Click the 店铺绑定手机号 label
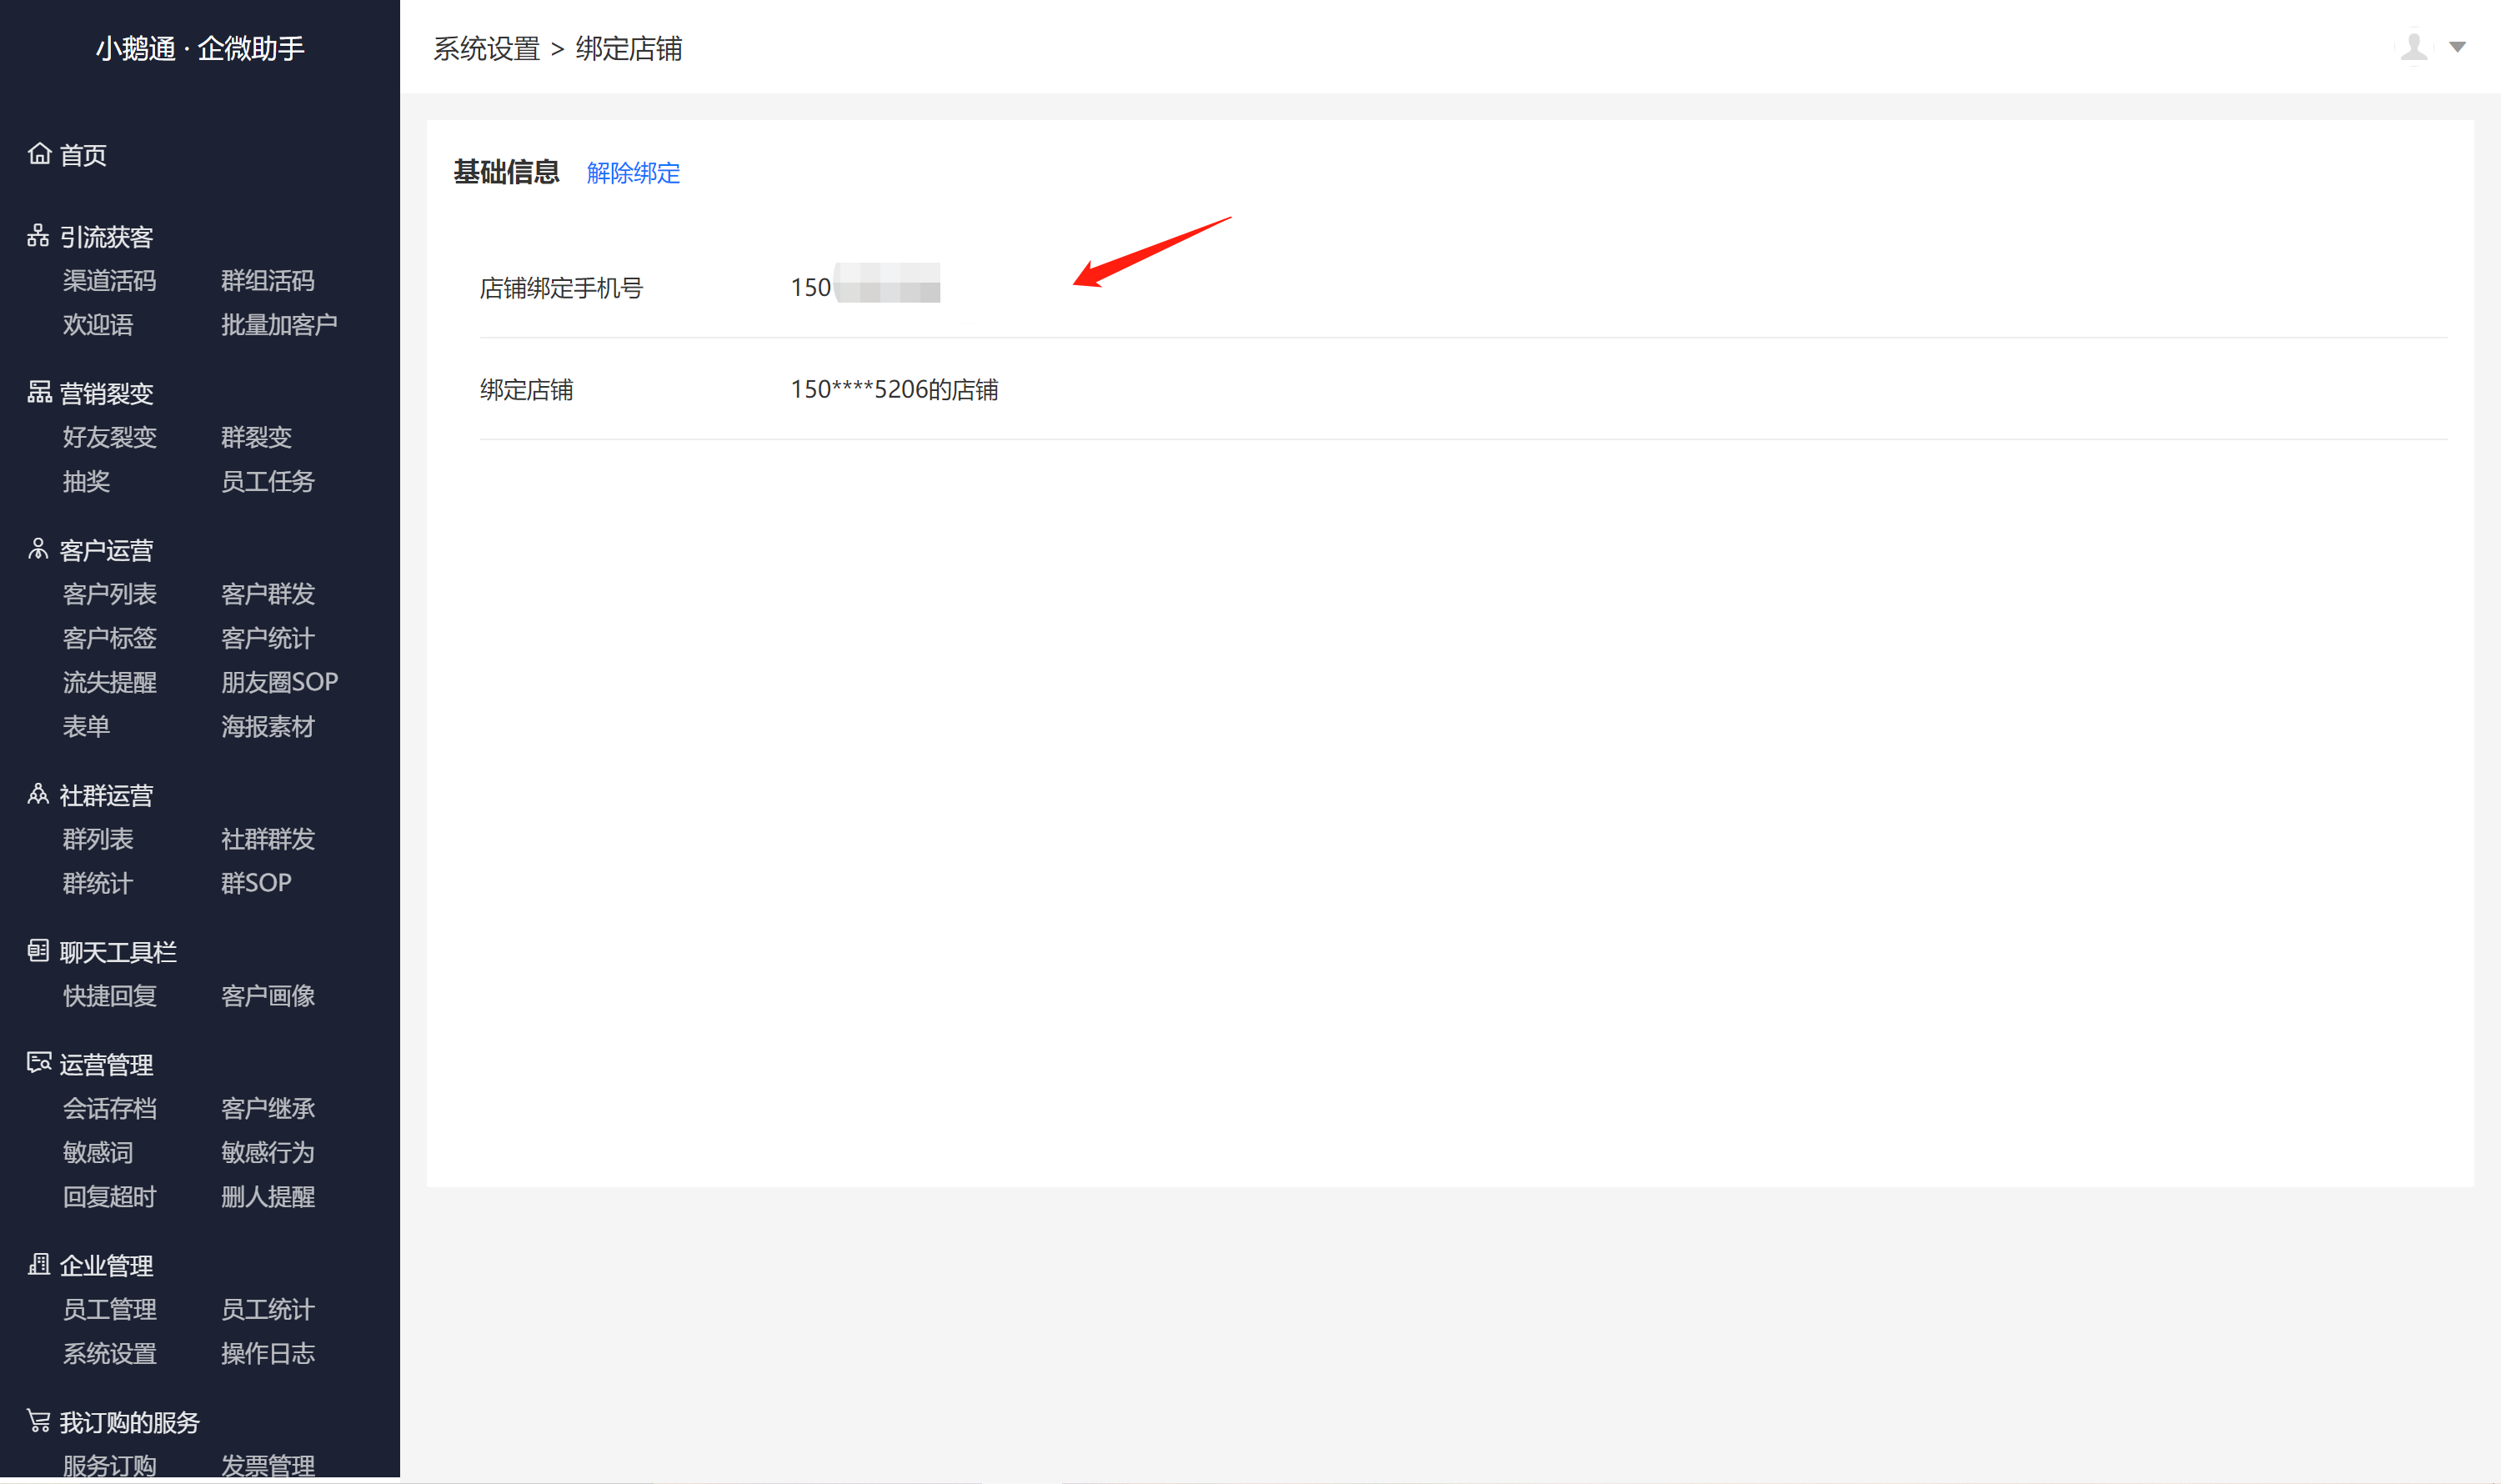 point(561,289)
